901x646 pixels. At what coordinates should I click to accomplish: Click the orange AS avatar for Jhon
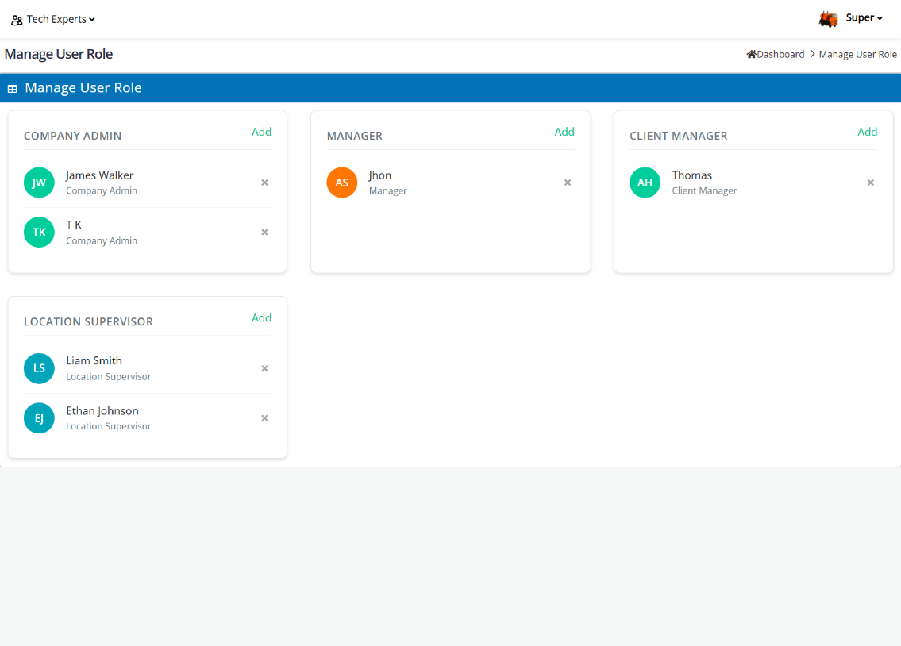tap(342, 183)
